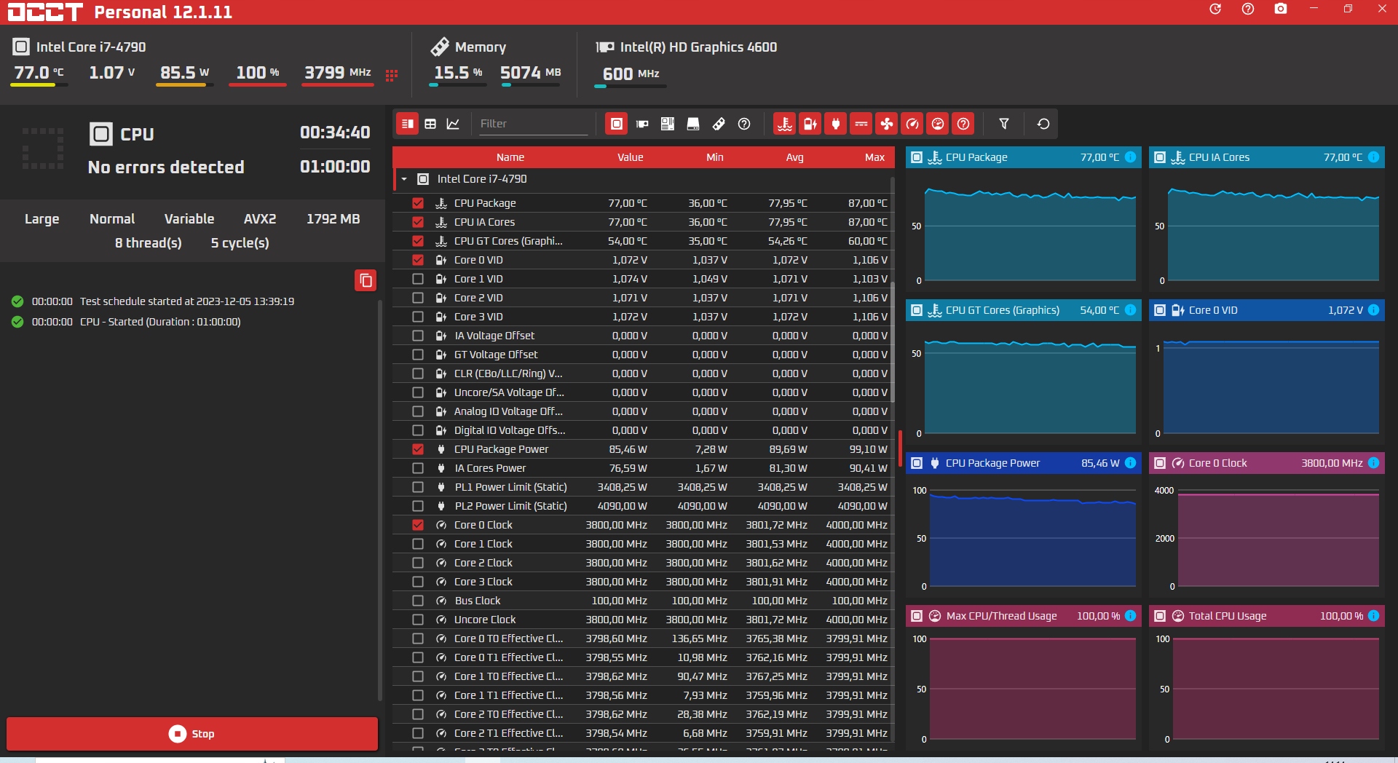Image resolution: width=1398 pixels, height=763 pixels.
Task: Click the refresh icon in title bar
Action: click(x=1215, y=9)
